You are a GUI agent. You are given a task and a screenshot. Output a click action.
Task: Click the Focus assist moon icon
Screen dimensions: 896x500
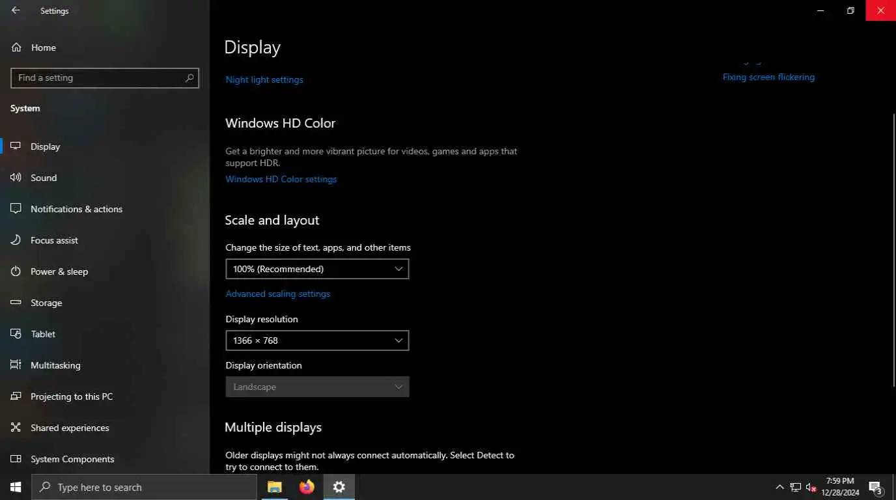pos(16,240)
